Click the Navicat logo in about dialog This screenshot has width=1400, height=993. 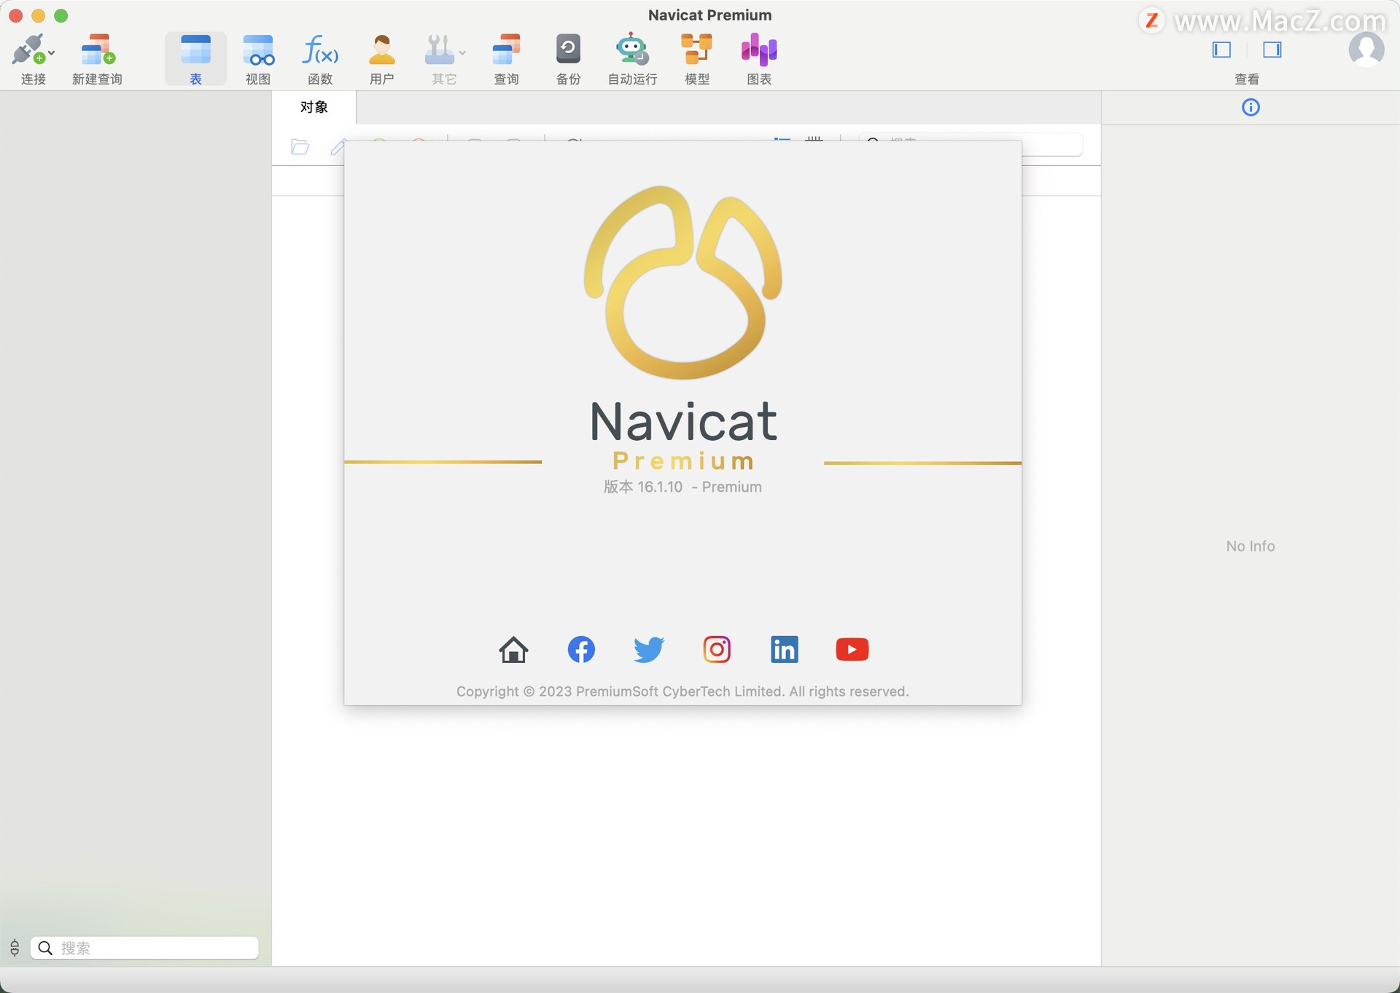click(683, 283)
